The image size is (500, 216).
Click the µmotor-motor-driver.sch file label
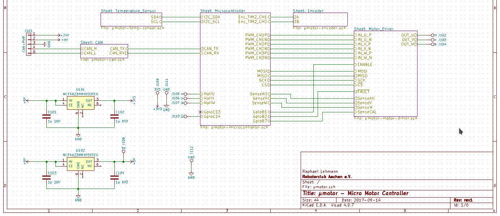coord(386,118)
